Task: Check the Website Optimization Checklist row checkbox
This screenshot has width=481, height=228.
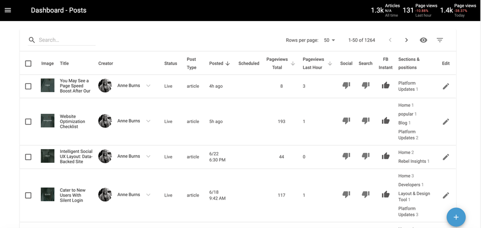Action: coord(28,122)
